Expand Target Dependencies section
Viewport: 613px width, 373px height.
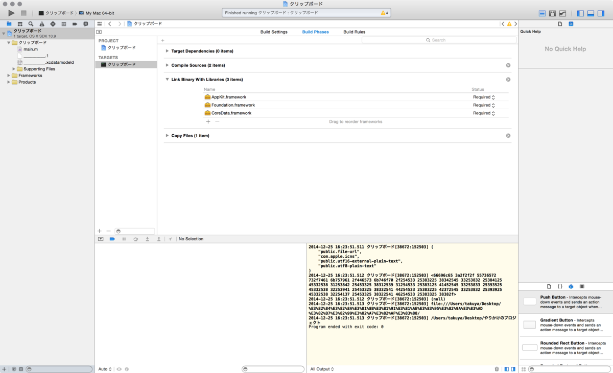pos(167,51)
